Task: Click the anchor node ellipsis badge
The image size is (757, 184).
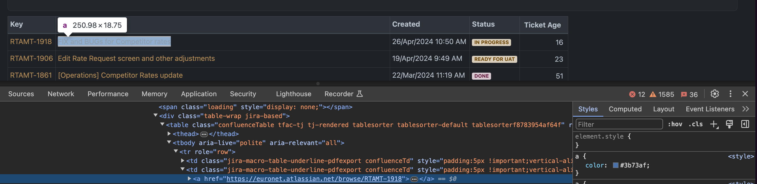Action: [x=414, y=179]
